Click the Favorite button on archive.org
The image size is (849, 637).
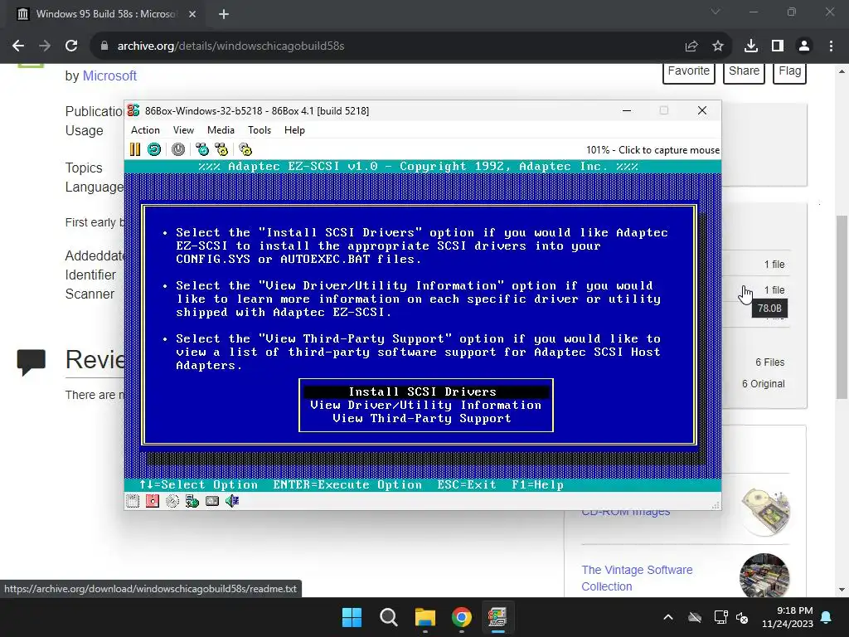tap(689, 72)
